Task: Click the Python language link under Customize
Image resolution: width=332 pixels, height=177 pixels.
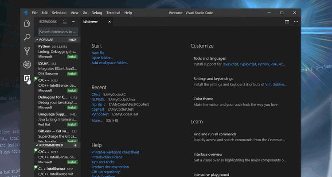Action: click(x=263, y=64)
